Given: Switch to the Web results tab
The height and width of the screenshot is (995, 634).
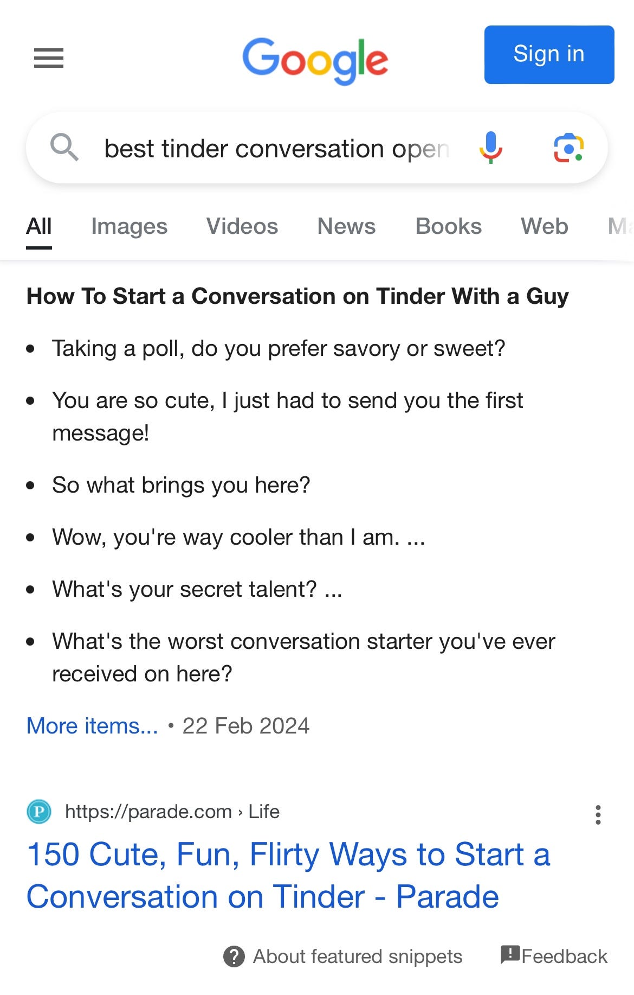Looking at the screenshot, I should (x=544, y=226).
